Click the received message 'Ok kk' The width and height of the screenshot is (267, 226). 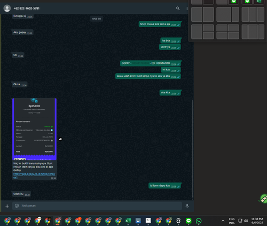click(20, 84)
